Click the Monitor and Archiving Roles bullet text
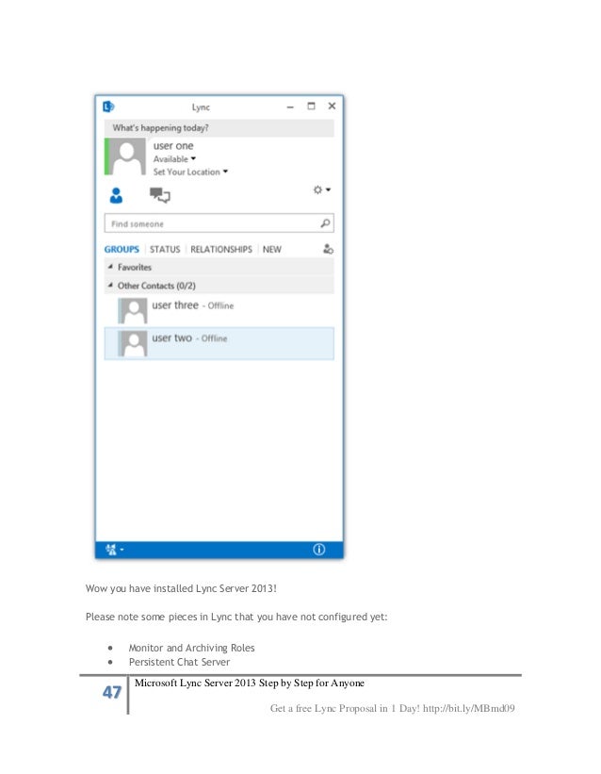The width and height of the screenshot is (601, 774). click(x=191, y=648)
